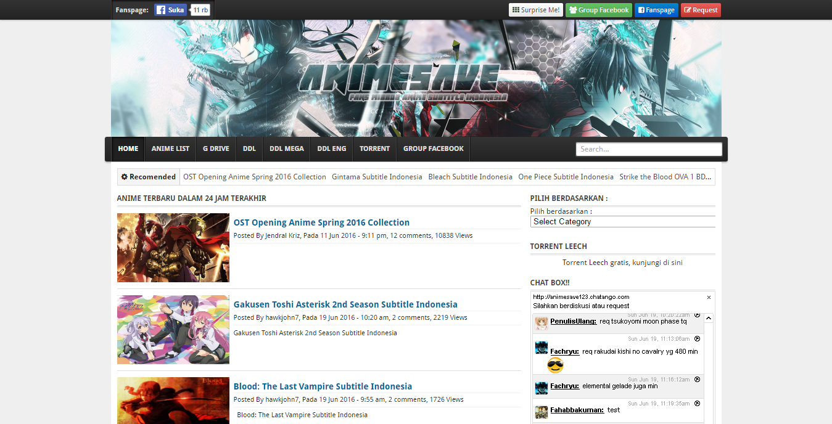
Task: Open post title OST Opening Anime Spring 2016 Collection
Action: click(321, 222)
